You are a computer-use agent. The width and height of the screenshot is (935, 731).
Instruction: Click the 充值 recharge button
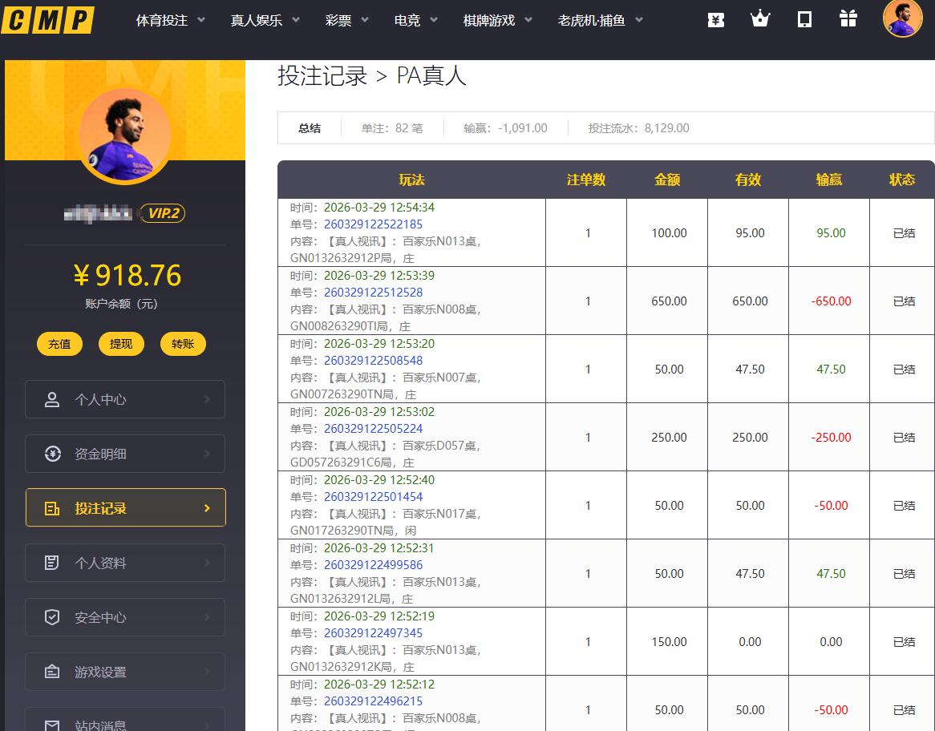(59, 344)
